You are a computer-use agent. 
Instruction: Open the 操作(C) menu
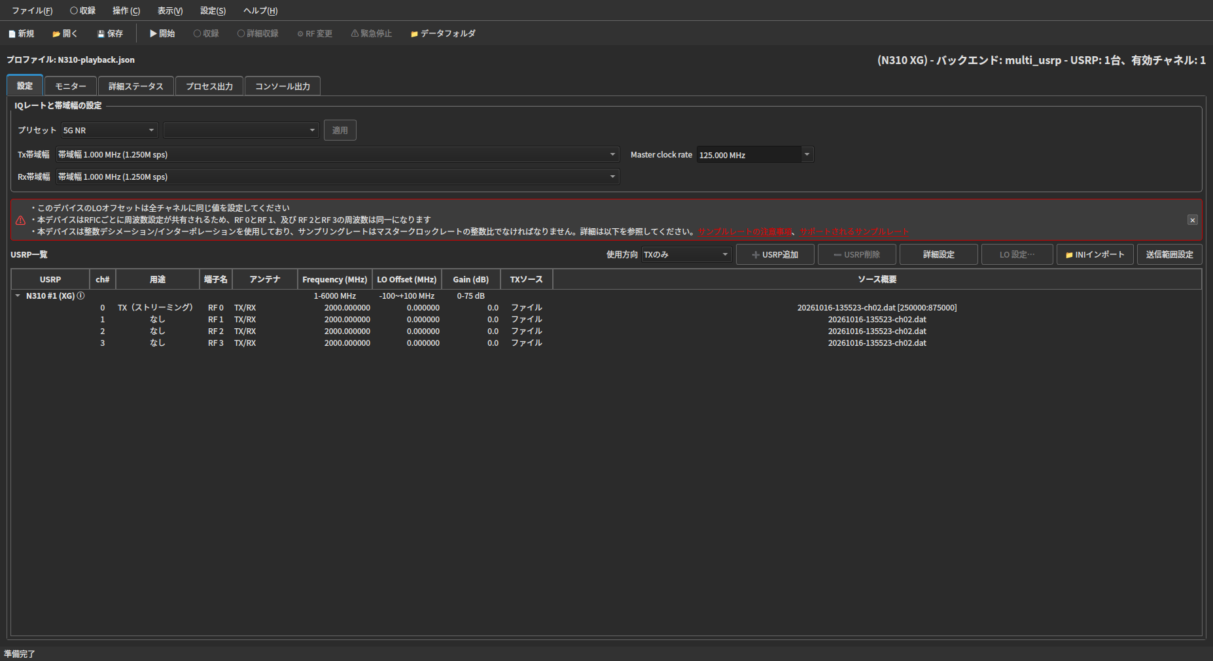coord(126,10)
